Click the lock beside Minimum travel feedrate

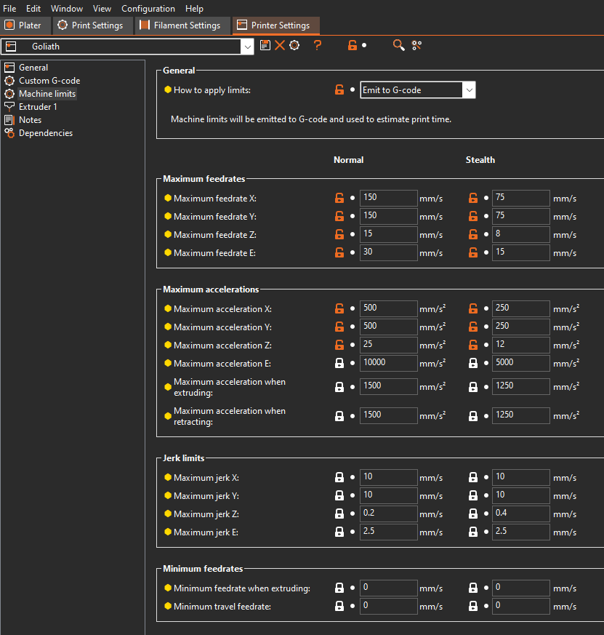(339, 605)
